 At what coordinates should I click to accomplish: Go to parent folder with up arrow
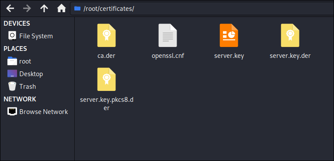[44, 8]
